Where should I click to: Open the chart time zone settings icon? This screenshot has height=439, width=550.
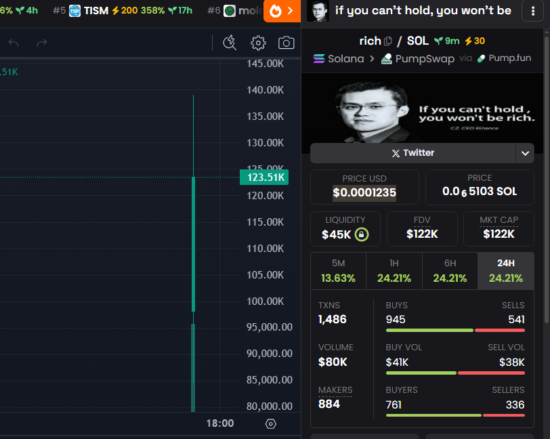coord(270,424)
